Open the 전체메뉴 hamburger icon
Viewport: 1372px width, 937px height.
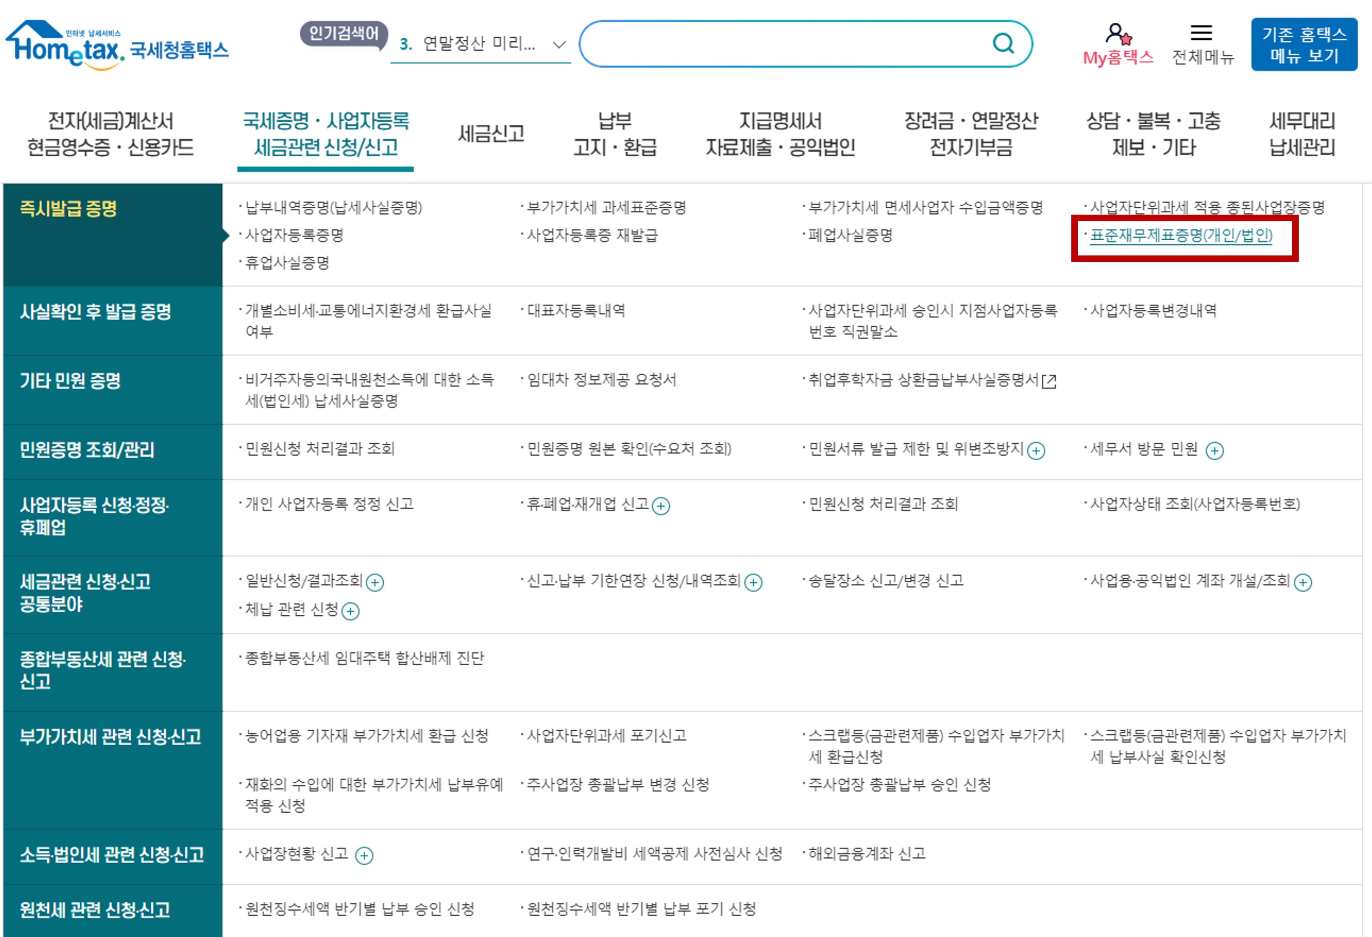[x=1201, y=33]
